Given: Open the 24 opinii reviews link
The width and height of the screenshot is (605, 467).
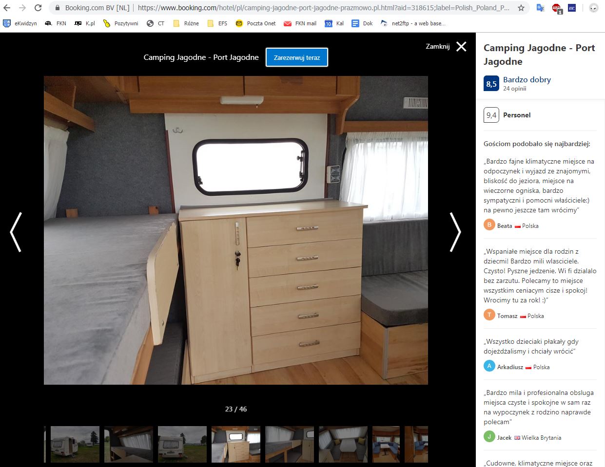Looking at the screenshot, I should [x=515, y=89].
